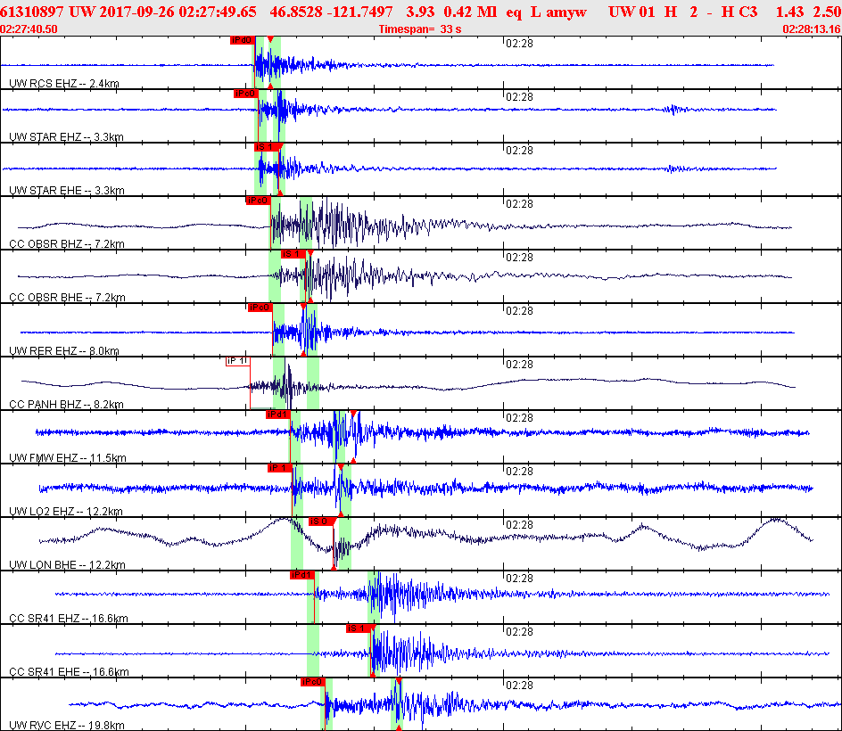This screenshot has width=842, height=731.
Task: Click the 'UW 01' header text
Action: (x=631, y=12)
